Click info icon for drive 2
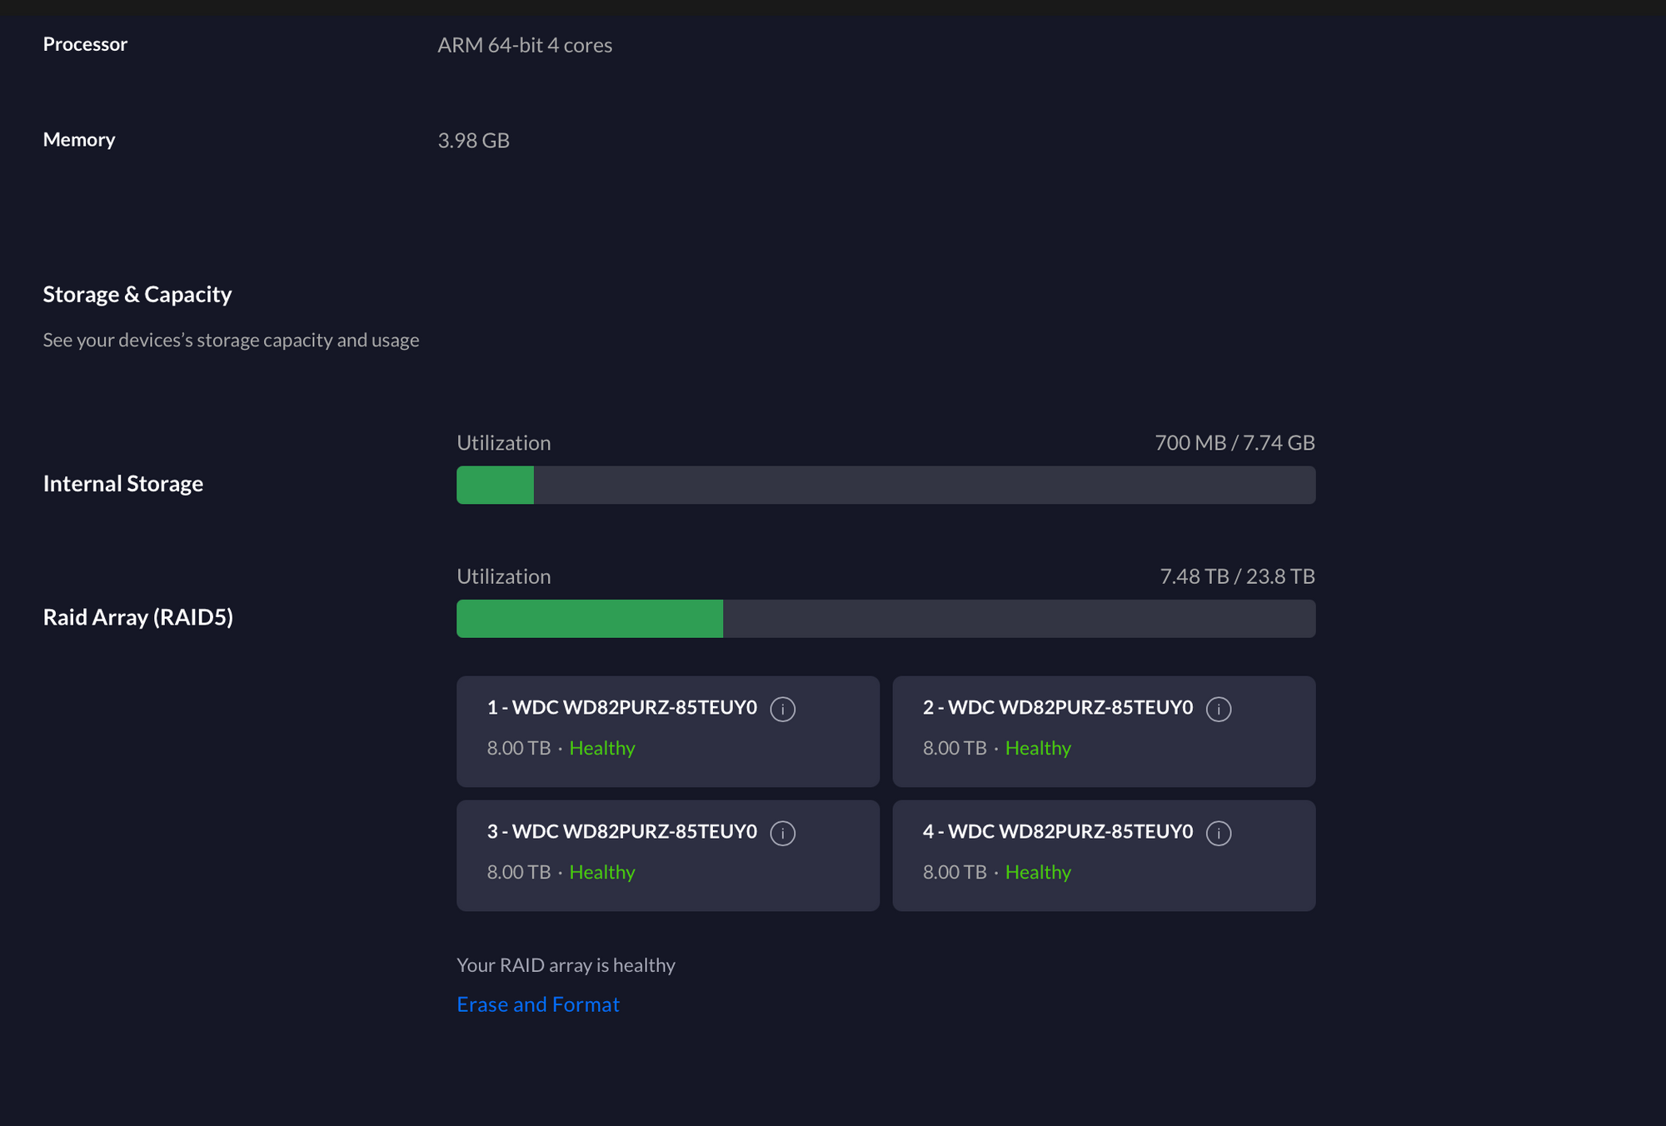 click(1218, 709)
